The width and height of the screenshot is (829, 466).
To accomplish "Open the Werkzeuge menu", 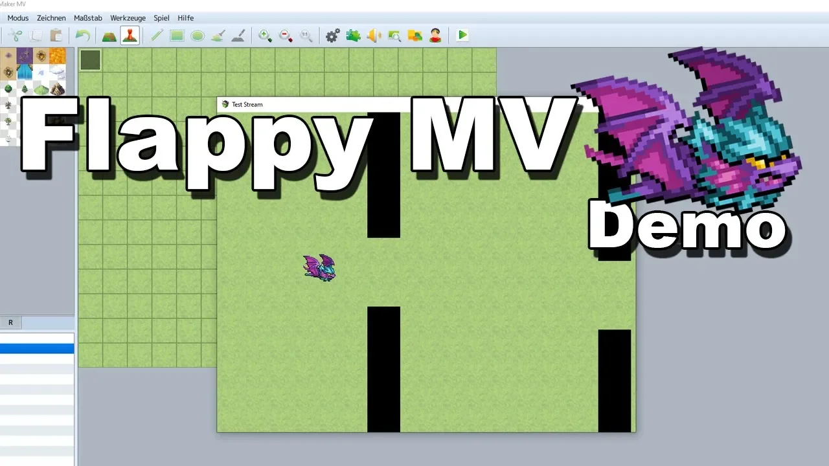I will pyautogui.click(x=128, y=18).
